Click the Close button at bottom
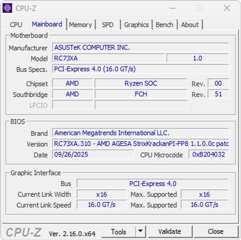The image size is (241, 240). tap(215, 231)
